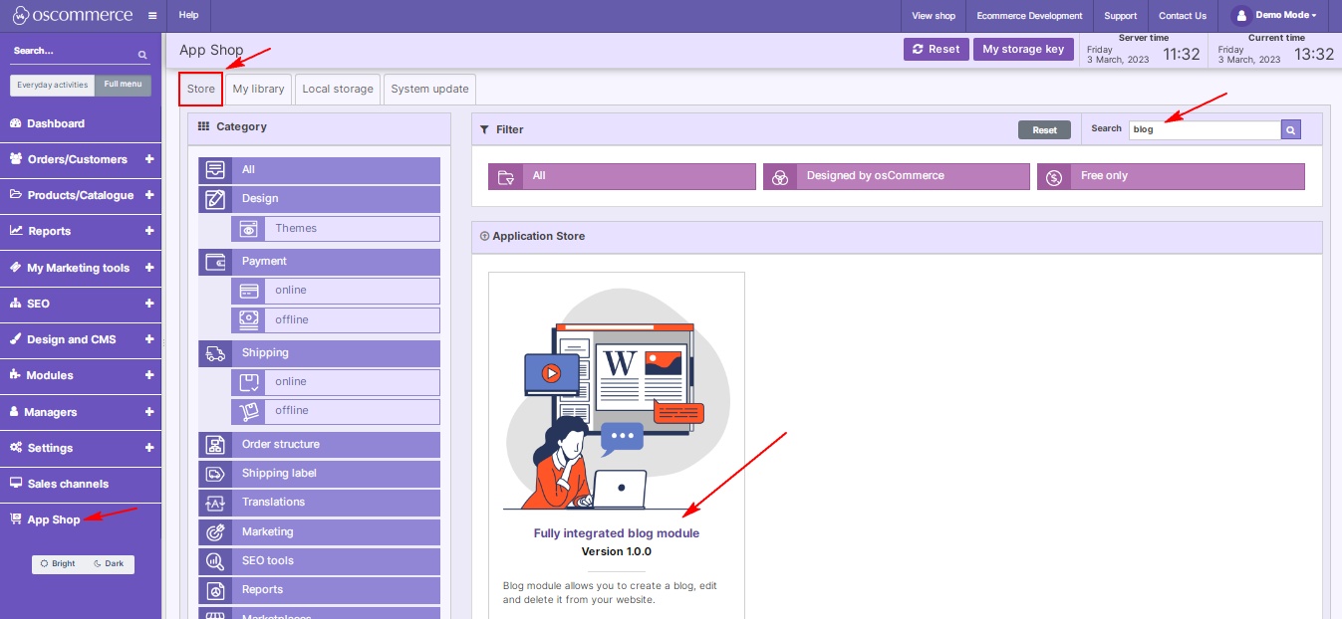Open the Help menu in the top bar
The width and height of the screenshot is (1342, 619).
pos(189,16)
